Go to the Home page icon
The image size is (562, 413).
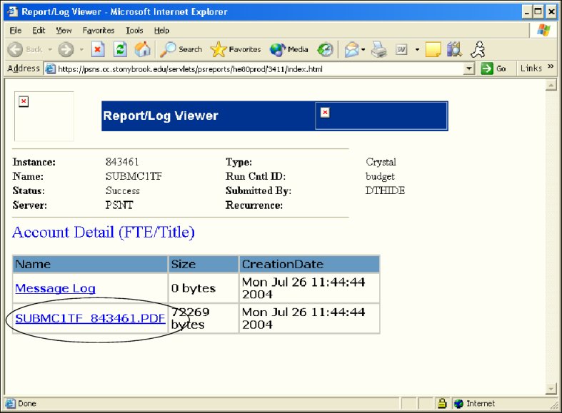point(142,49)
